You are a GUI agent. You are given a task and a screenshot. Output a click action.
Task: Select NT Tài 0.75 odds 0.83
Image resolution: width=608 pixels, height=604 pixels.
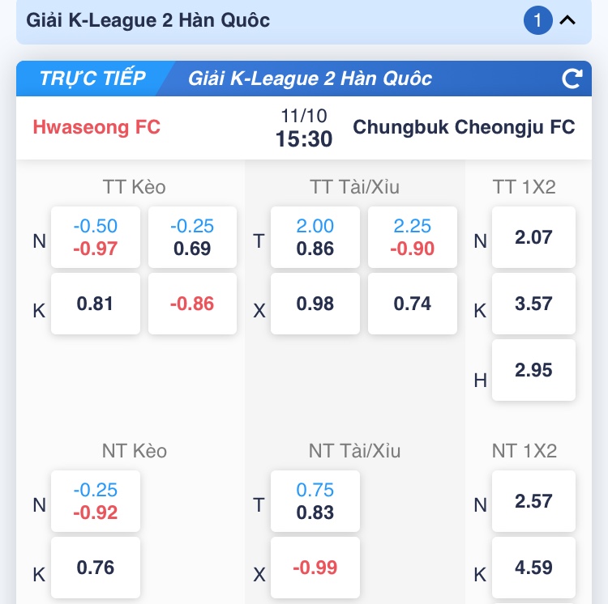coord(315,501)
